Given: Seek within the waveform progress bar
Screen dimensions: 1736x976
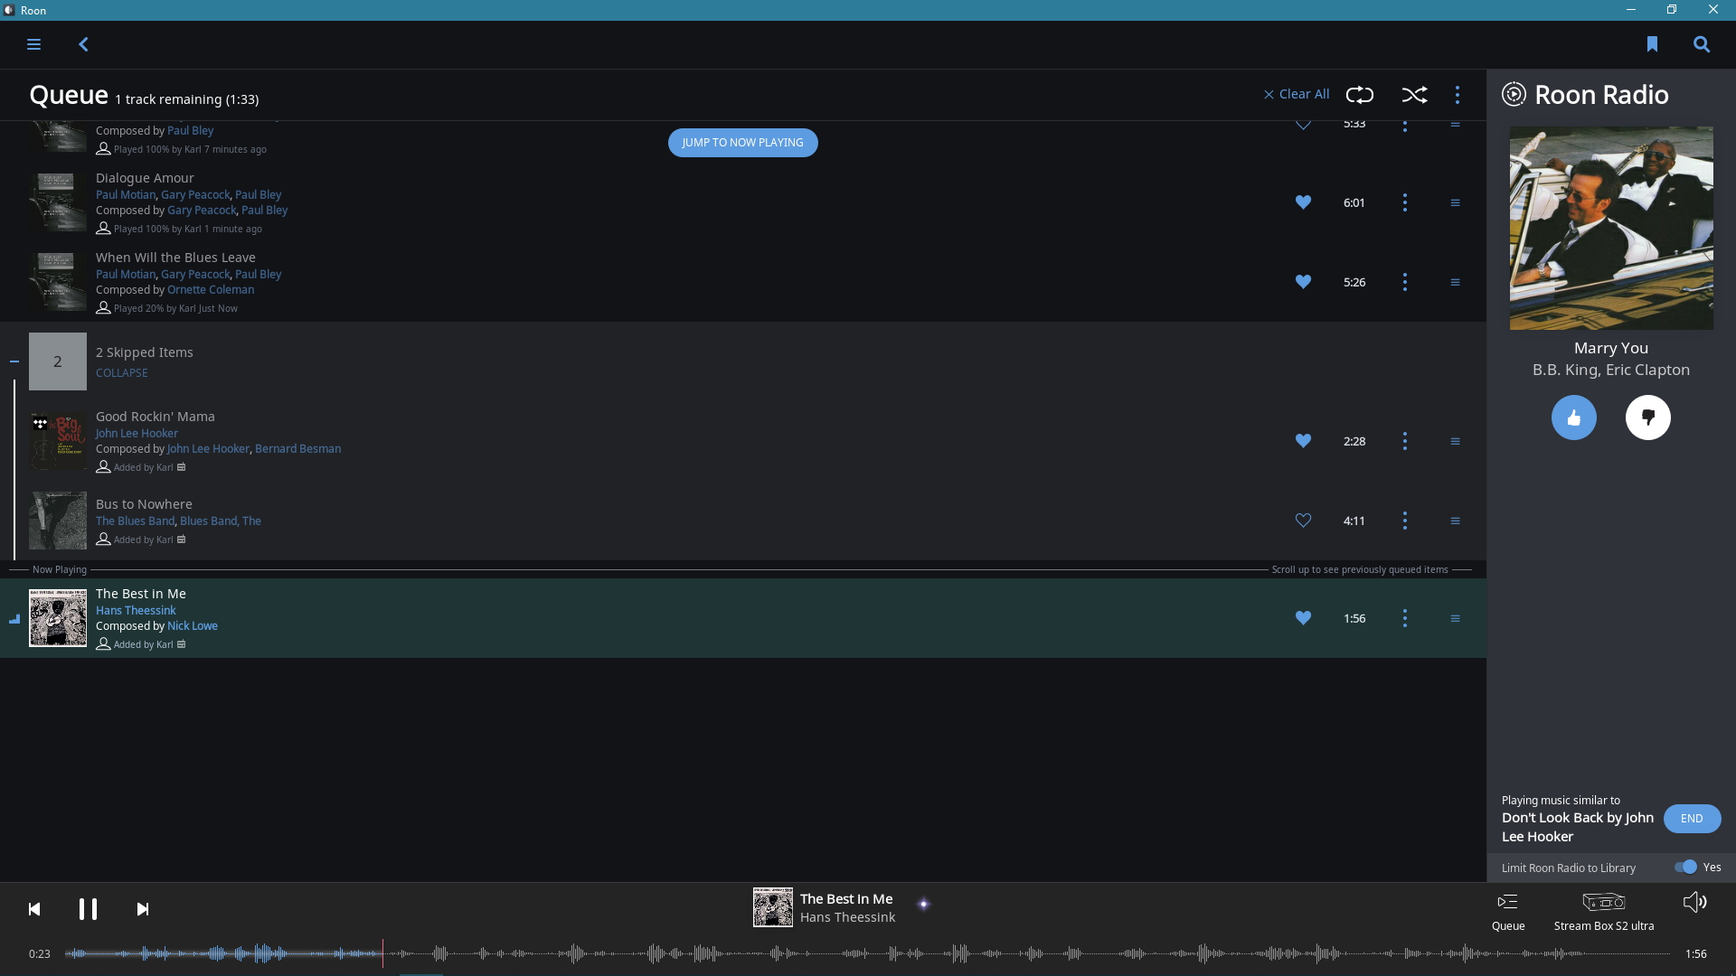Looking at the screenshot, I should coord(868,953).
